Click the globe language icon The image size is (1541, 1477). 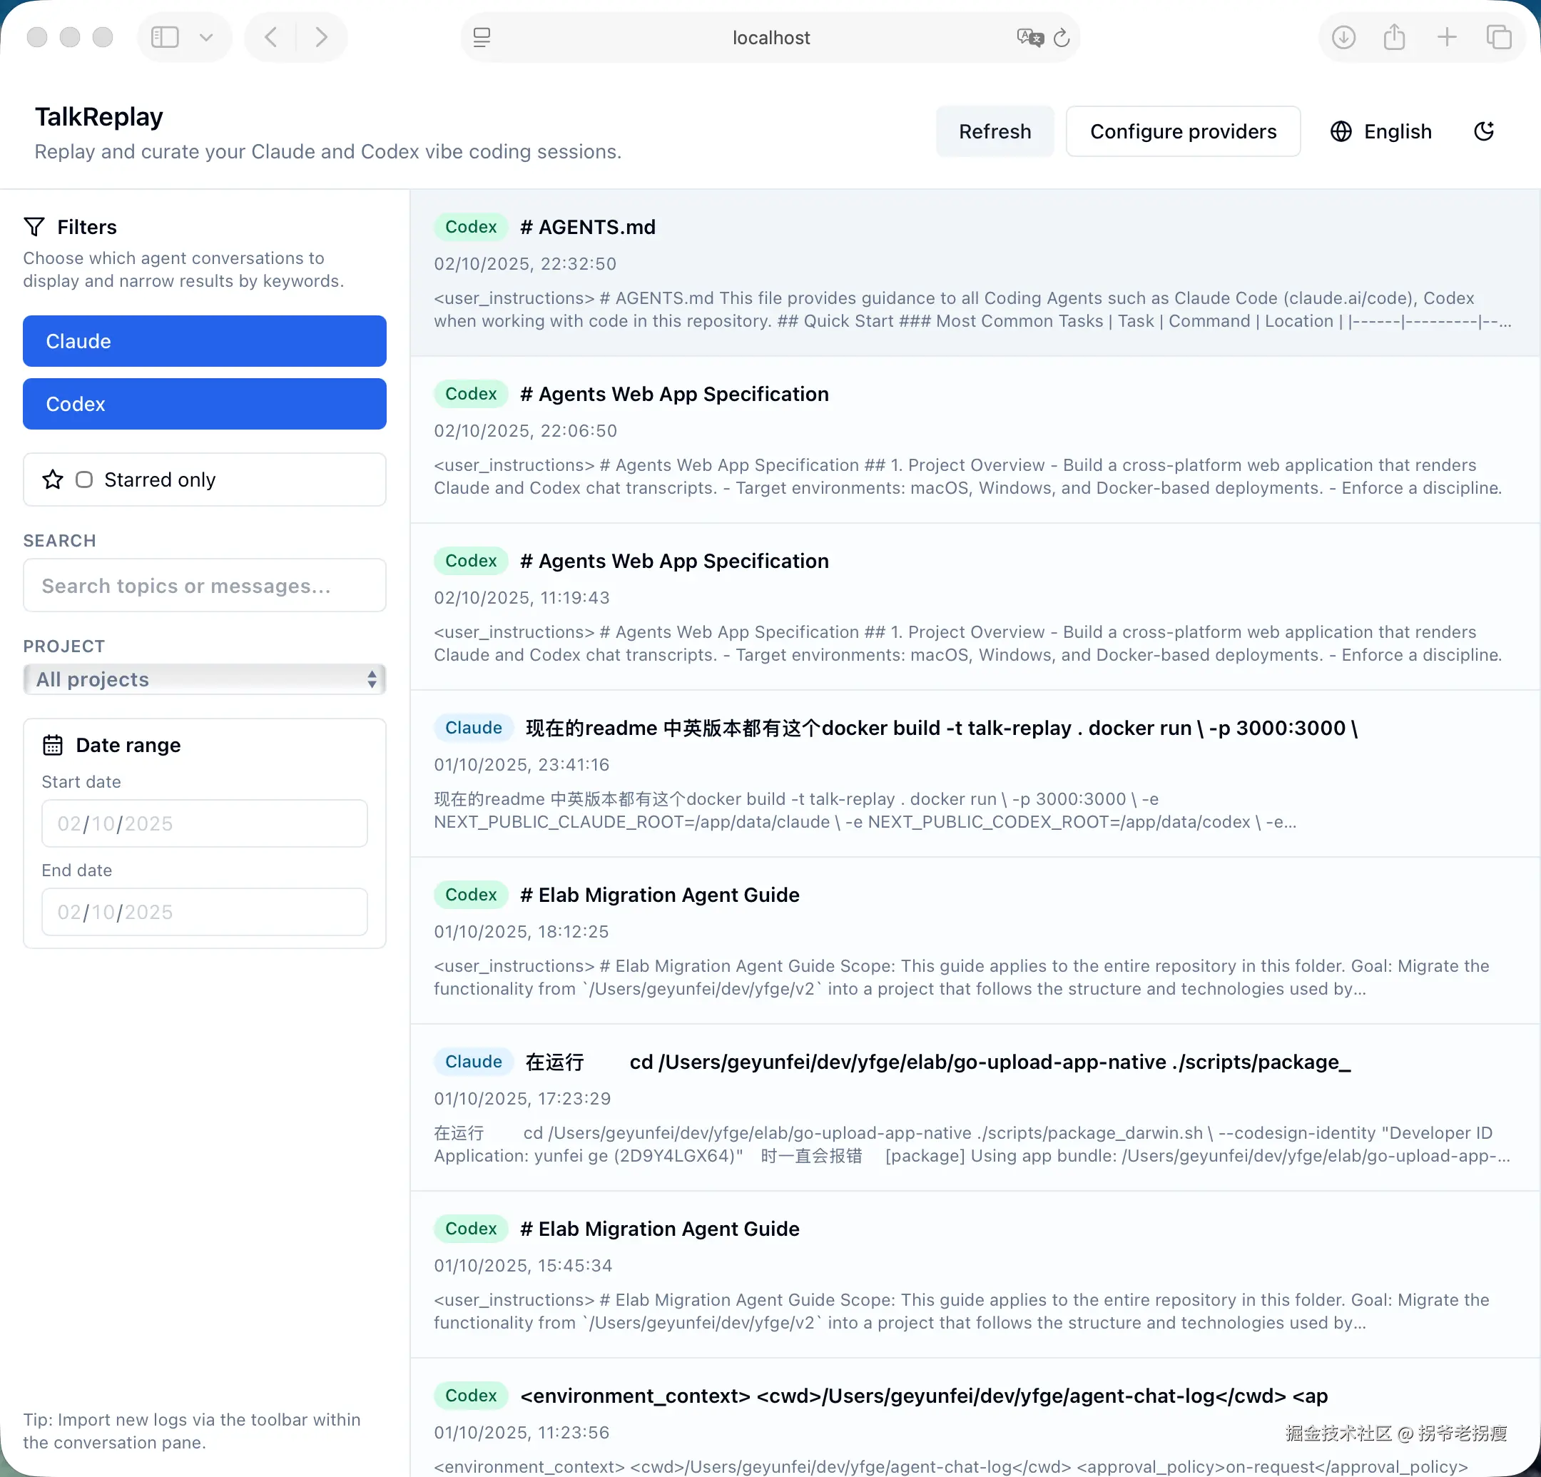click(x=1341, y=131)
